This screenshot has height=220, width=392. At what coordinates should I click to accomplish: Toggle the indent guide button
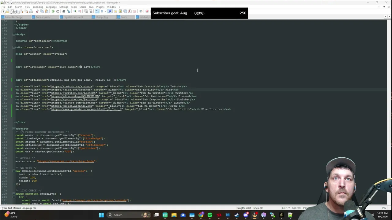click(110, 11)
